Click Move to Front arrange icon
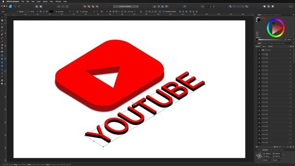Viewport: 295px width, 166px height. [x=97, y=6]
